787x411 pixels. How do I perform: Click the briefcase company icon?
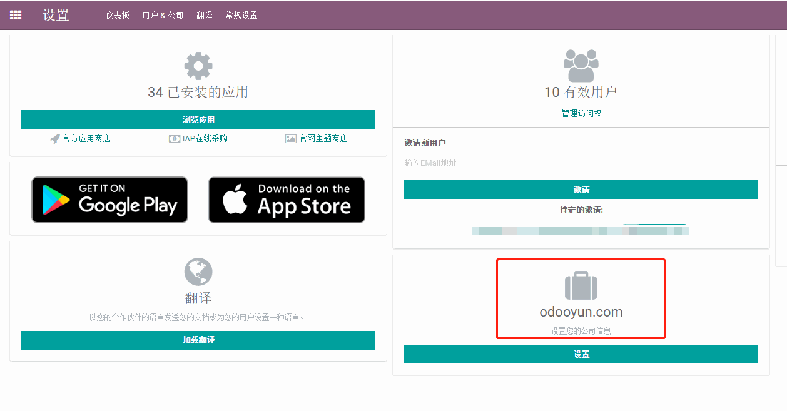(581, 285)
